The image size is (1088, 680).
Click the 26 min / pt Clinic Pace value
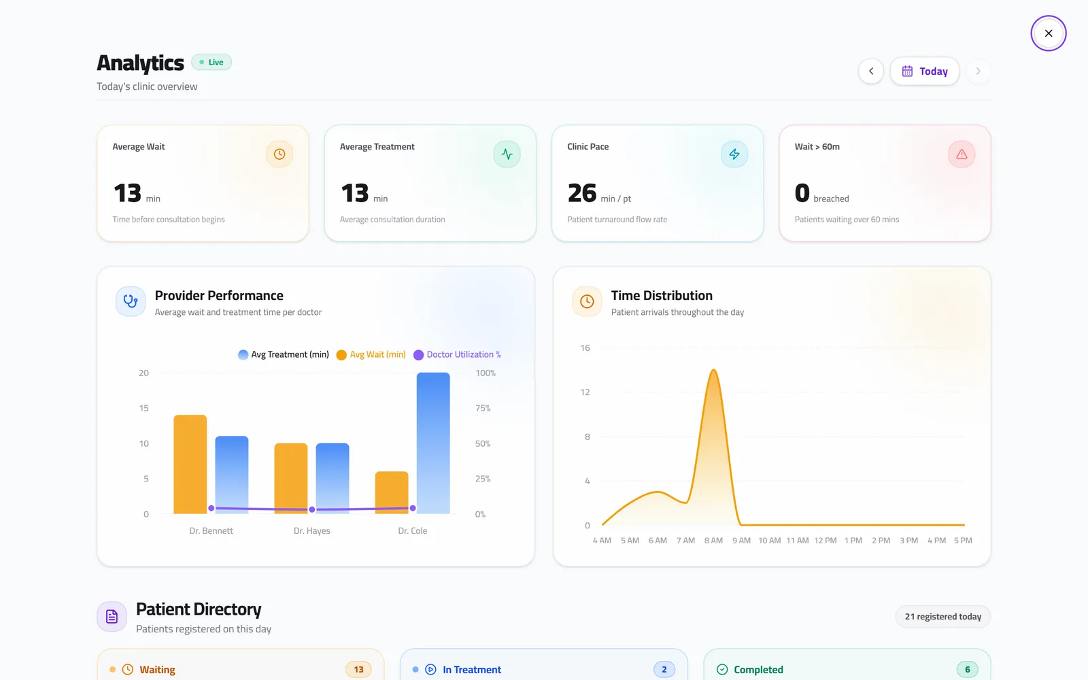pyautogui.click(x=599, y=194)
